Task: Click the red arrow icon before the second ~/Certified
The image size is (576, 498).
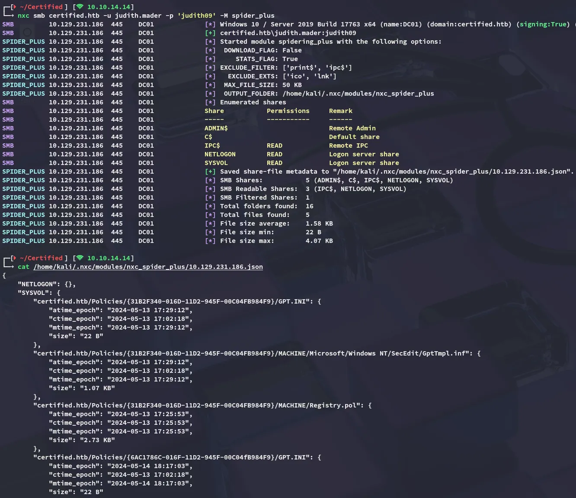Action: (x=15, y=258)
